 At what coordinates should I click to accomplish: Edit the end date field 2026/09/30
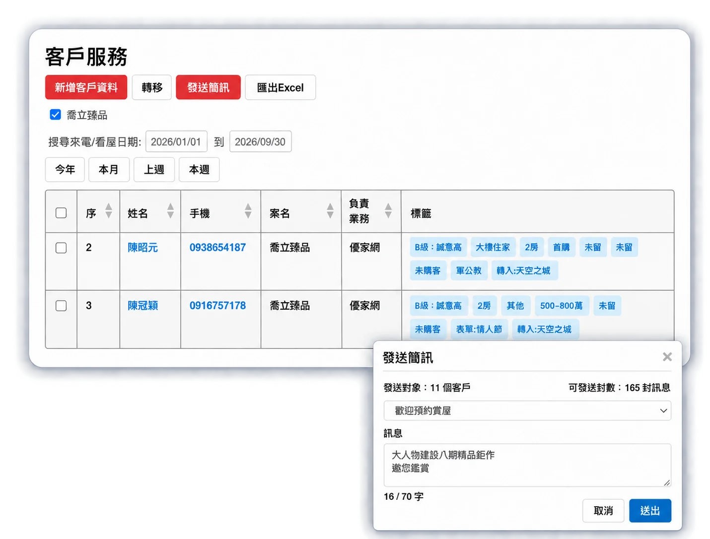click(261, 142)
